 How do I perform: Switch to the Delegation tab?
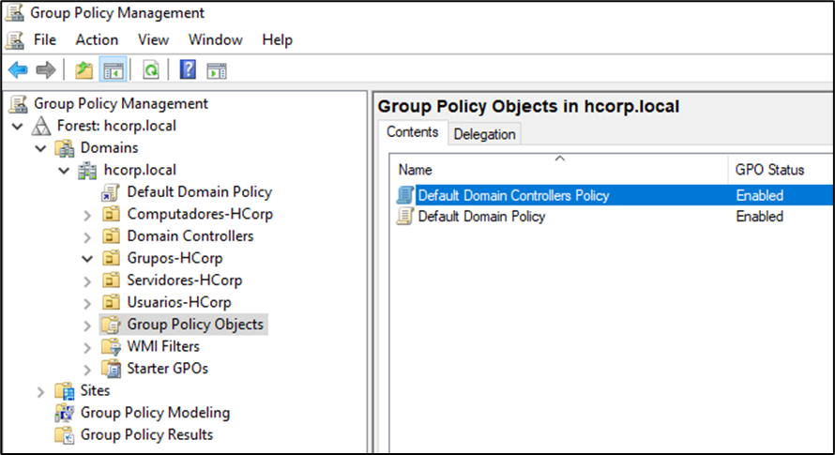484,134
